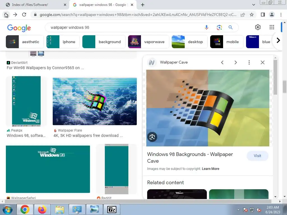The width and height of the screenshot is (287, 215).
Task: Open the Windows Start menu
Action: coord(7,209)
